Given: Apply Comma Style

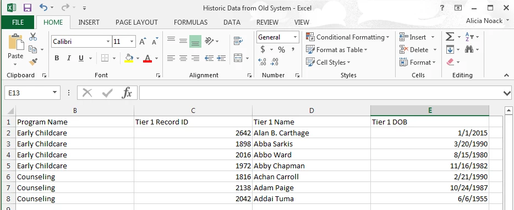Looking at the screenshot, I should tap(293, 49).
